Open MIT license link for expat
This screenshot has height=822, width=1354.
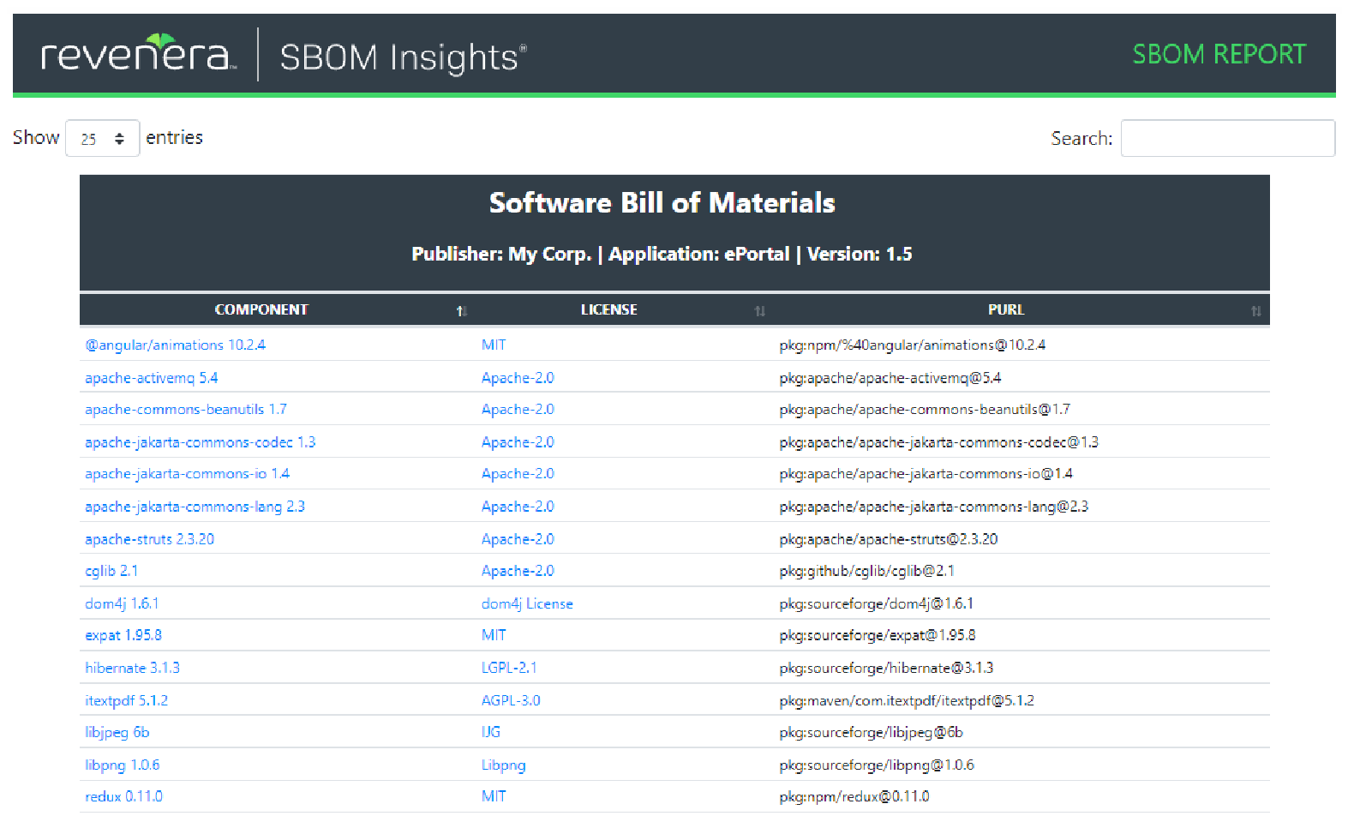pyautogui.click(x=494, y=635)
